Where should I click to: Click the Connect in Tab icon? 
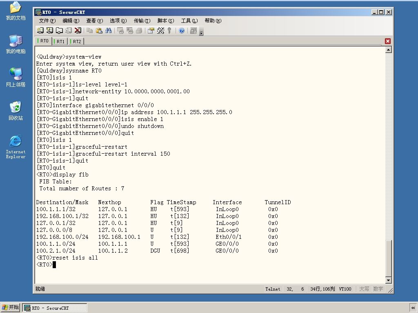59,31
